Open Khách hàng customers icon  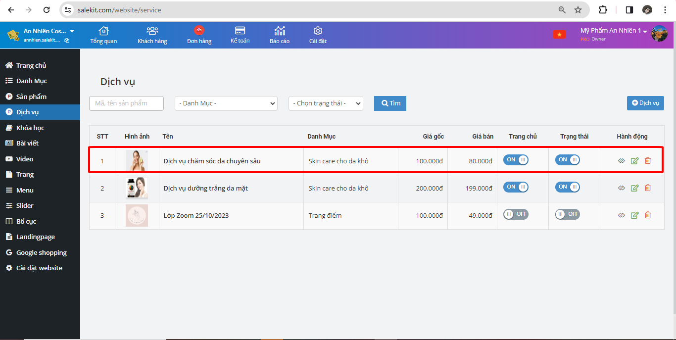152,31
